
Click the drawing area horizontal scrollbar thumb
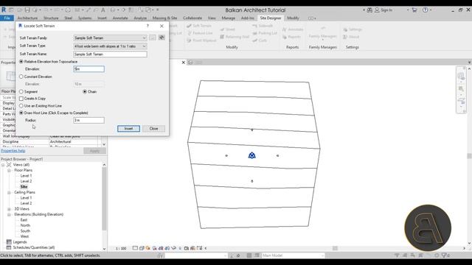(x=335, y=248)
